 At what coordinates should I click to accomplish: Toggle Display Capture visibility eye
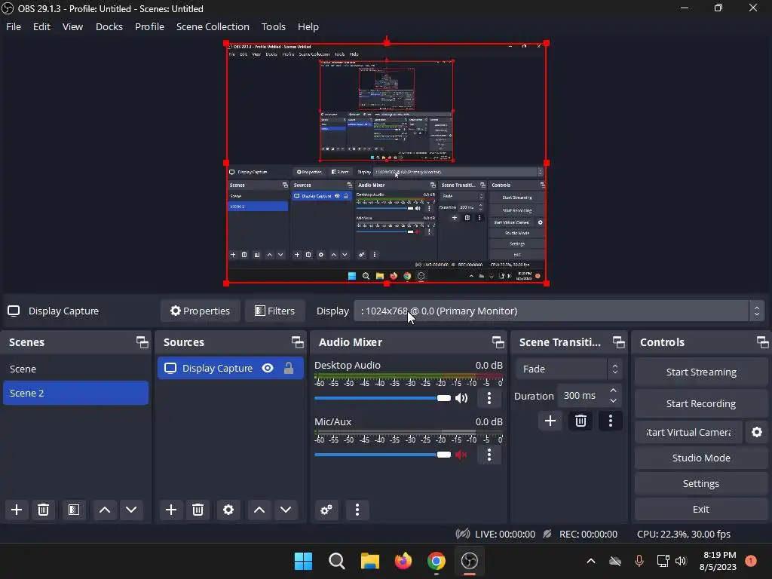tap(268, 368)
